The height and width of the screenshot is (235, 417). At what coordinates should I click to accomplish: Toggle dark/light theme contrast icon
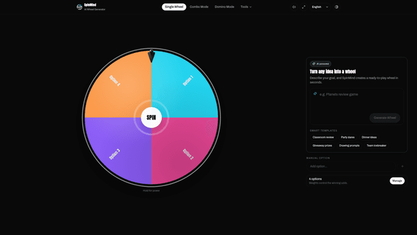336,7
